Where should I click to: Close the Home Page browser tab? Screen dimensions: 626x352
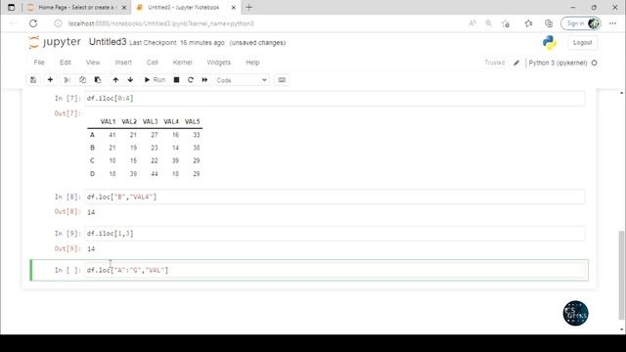pos(124,8)
